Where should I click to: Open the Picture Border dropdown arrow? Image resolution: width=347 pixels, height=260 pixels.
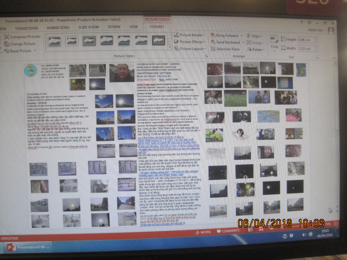(x=204, y=35)
